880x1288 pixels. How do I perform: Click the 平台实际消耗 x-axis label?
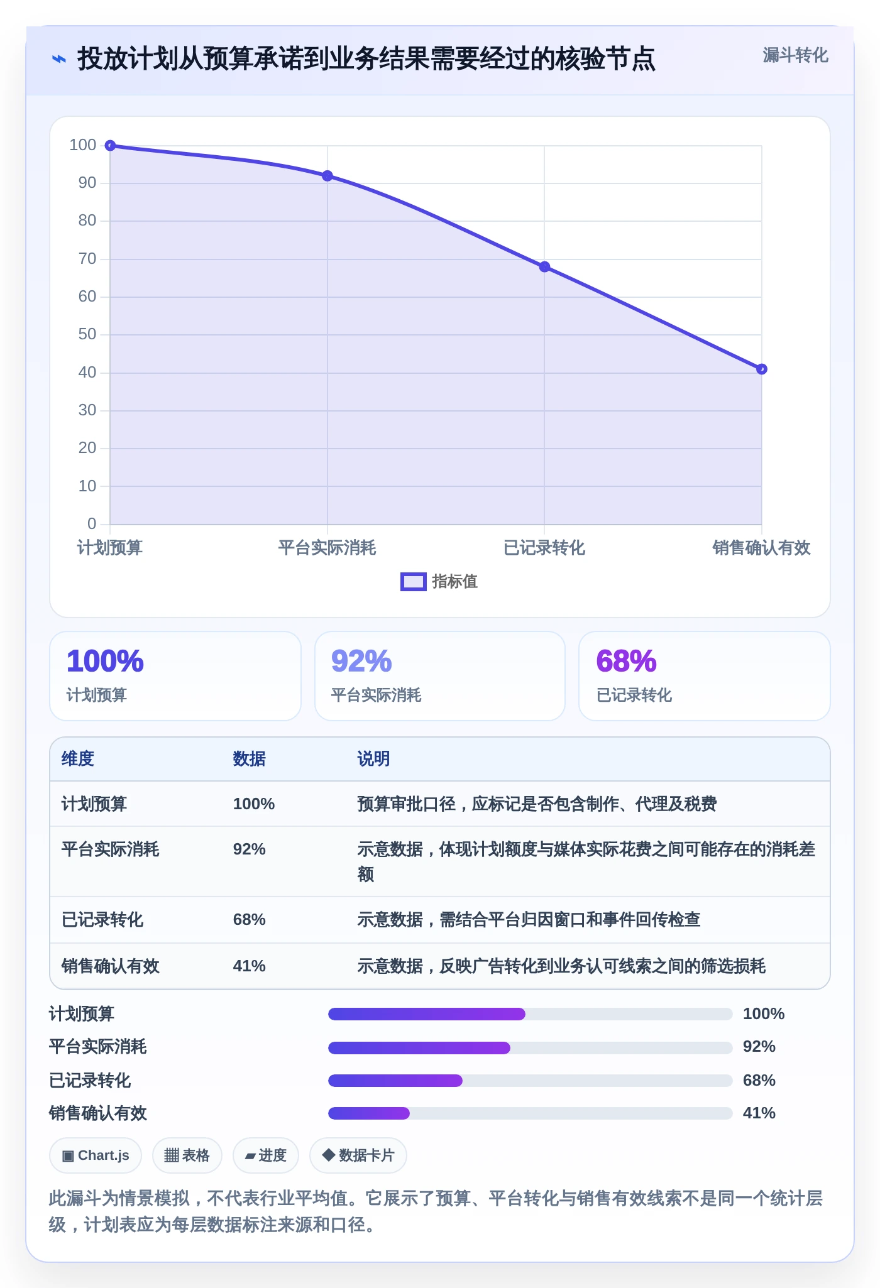[327, 548]
